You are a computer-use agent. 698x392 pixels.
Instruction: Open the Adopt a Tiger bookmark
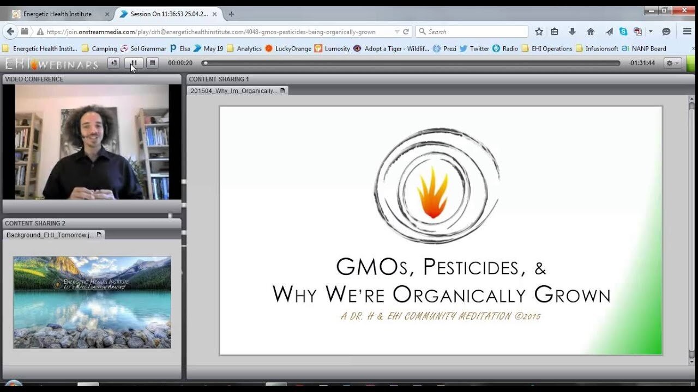click(x=392, y=48)
